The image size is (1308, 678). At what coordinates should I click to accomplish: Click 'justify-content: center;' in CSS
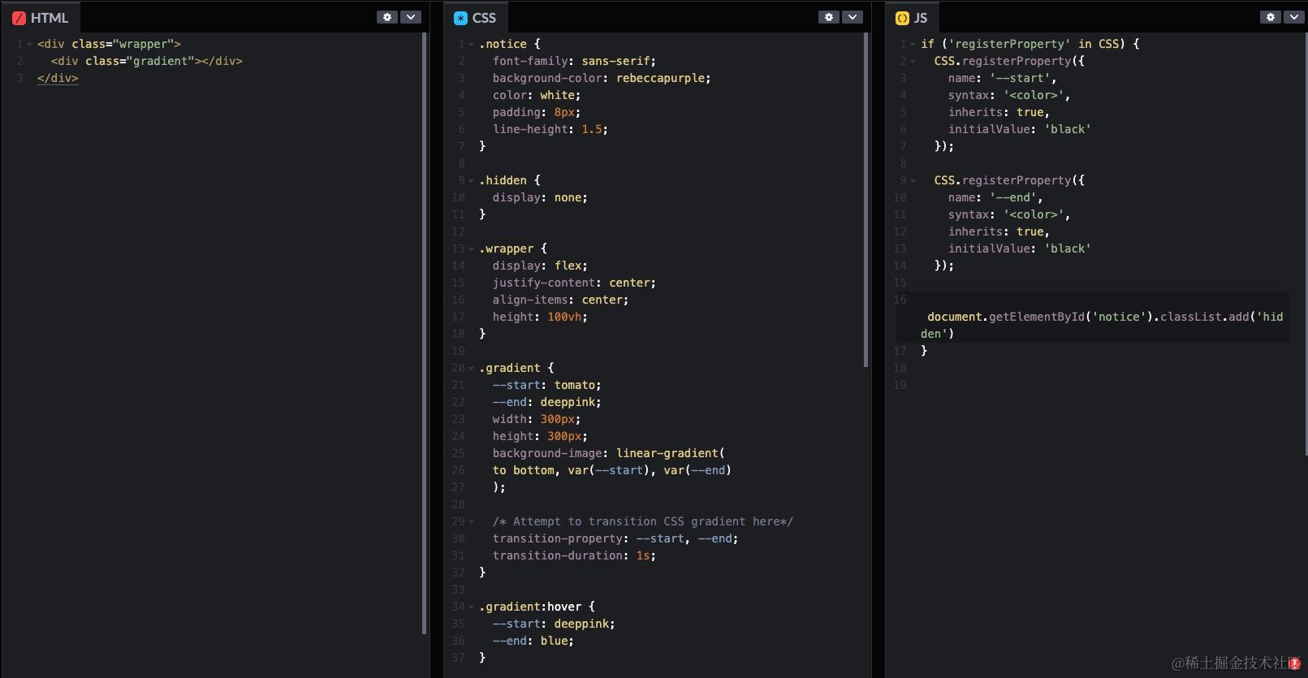click(574, 283)
